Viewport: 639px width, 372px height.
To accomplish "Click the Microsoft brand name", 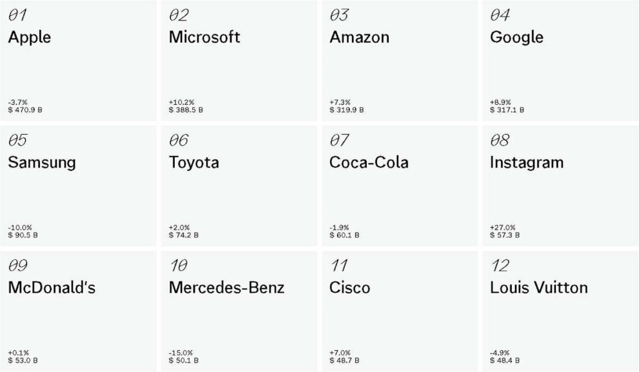I will point(204,37).
